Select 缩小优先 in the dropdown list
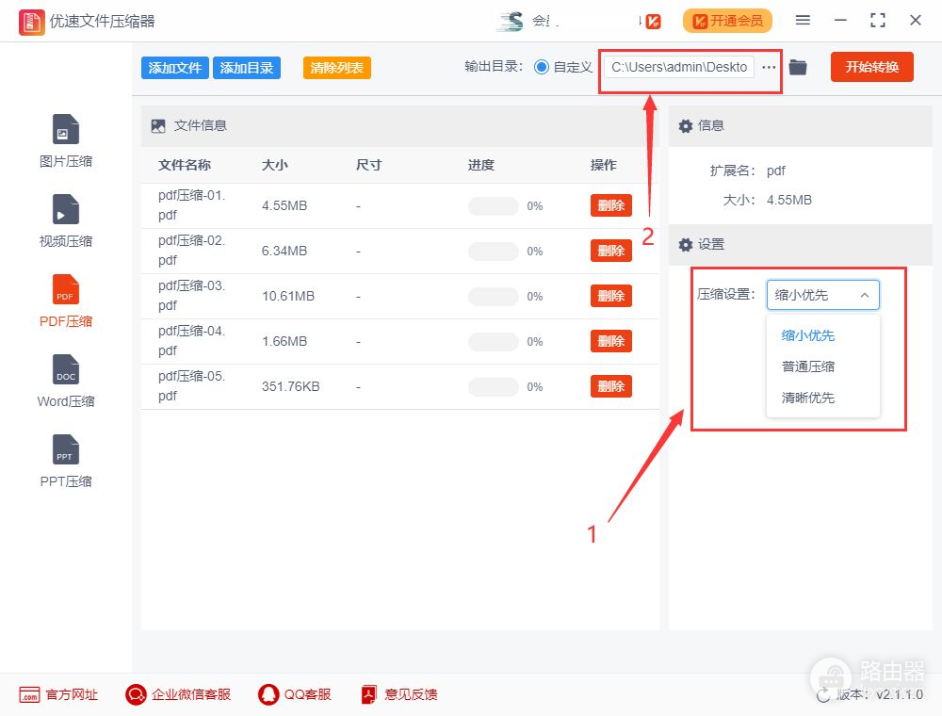942x716 pixels. pos(808,335)
